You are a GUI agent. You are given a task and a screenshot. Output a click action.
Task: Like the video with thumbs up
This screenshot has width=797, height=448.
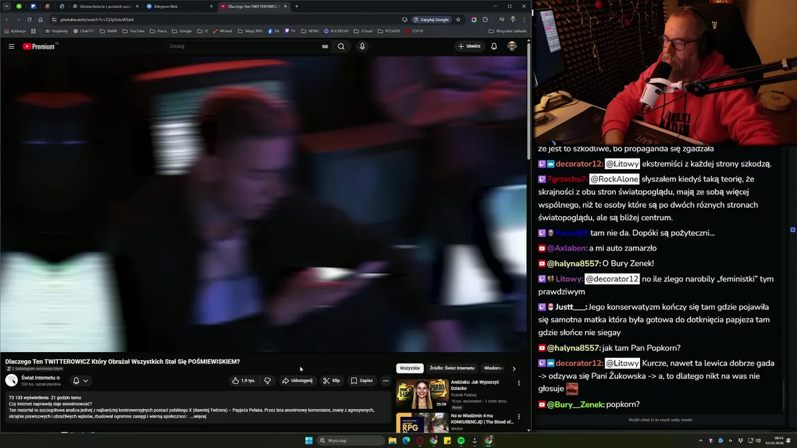[x=243, y=380]
